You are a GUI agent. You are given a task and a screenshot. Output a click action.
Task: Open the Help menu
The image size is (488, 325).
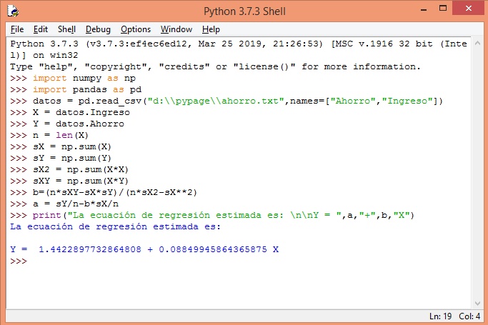[211, 29]
